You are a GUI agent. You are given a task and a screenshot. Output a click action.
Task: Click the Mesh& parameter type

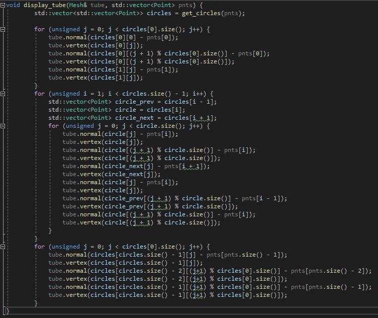78,6
